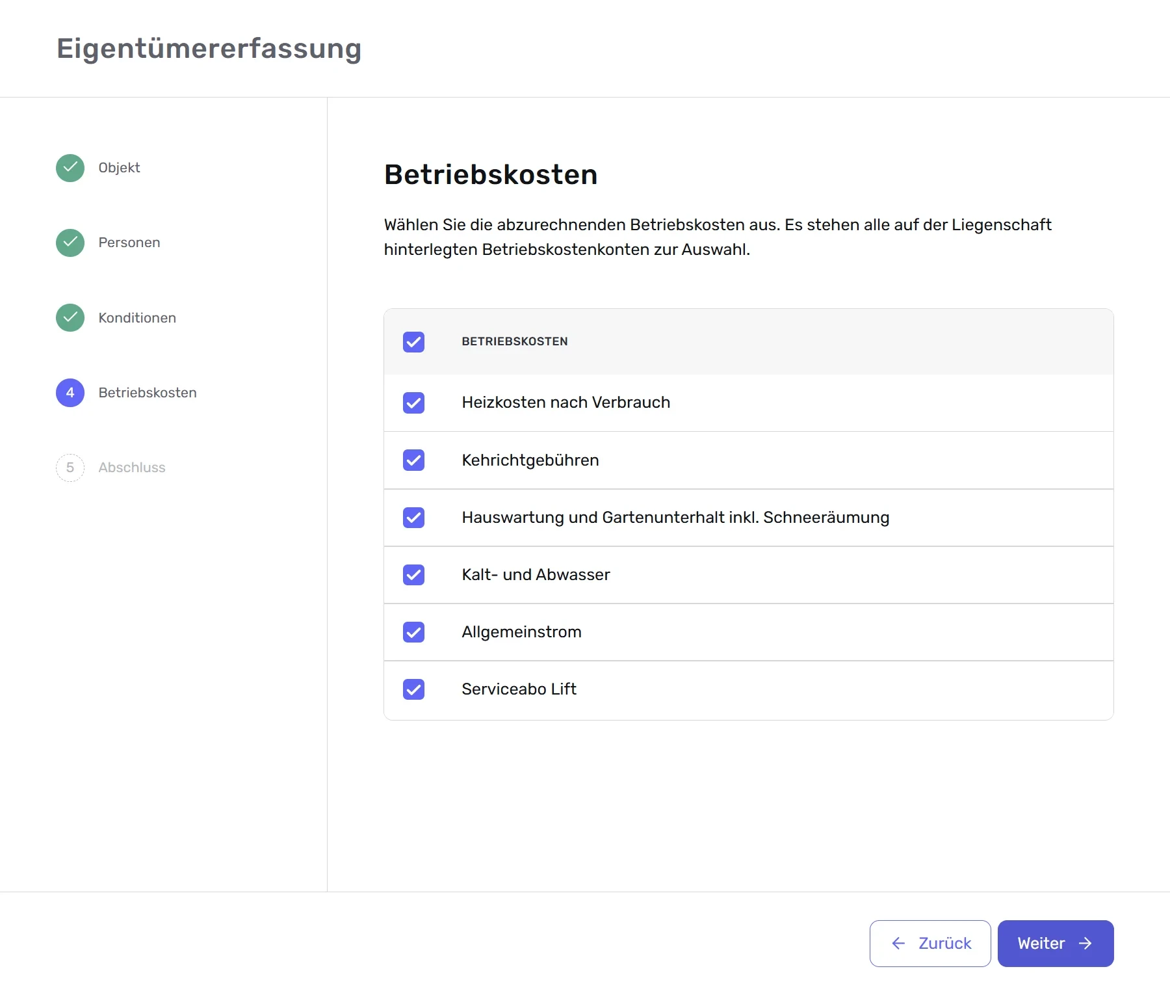Click the Eigentümererfassung page title
Image resolution: width=1170 pixels, height=995 pixels.
click(x=209, y=49)
